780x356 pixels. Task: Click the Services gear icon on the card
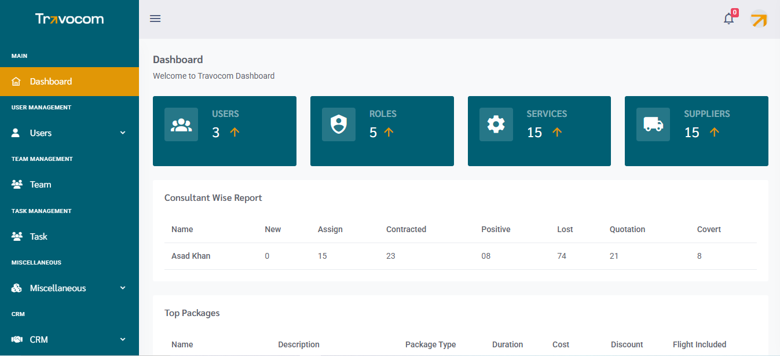tap(496, 124)
